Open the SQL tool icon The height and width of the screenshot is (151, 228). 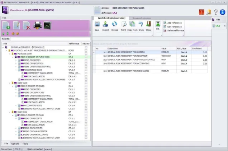158,24
